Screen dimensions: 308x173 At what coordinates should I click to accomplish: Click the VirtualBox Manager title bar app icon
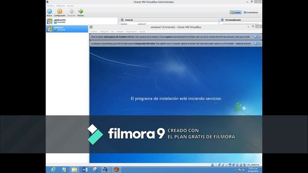(x=47, y=2)
